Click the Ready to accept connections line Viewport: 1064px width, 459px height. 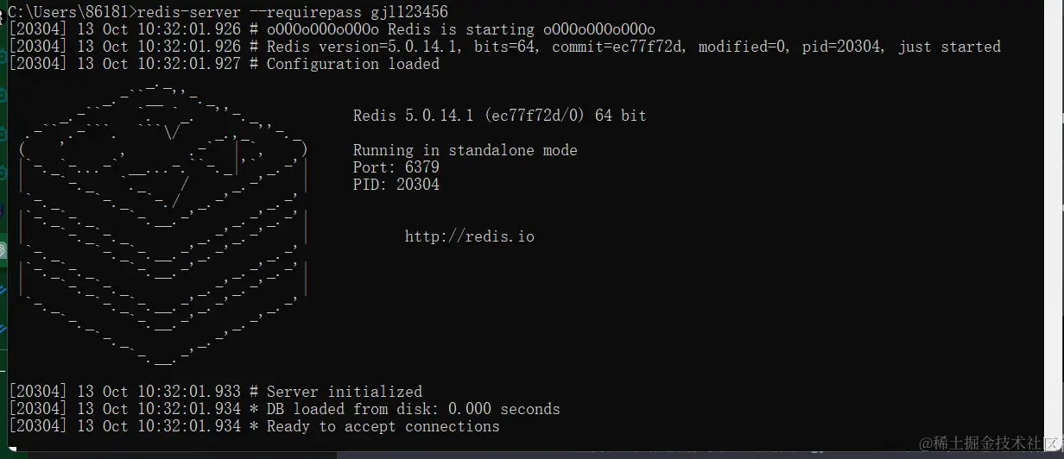(x=254, y=426)
